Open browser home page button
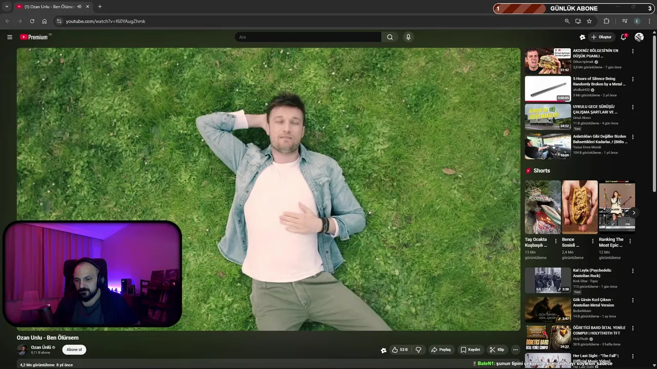The width and height of the screenshot is (657, 369). tap(44, 21)
